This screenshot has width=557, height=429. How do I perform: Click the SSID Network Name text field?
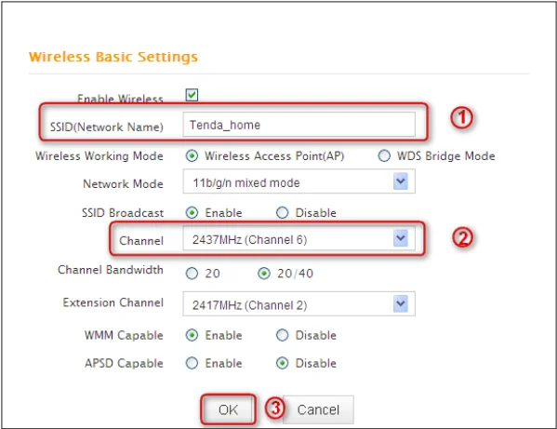[298, 125]
